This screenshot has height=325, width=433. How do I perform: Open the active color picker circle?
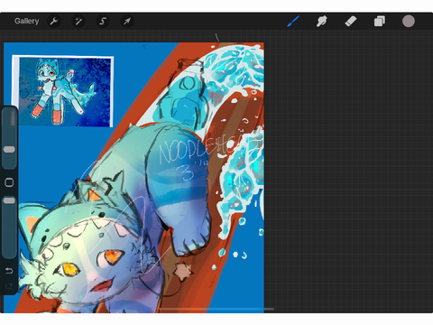[409, 21]
